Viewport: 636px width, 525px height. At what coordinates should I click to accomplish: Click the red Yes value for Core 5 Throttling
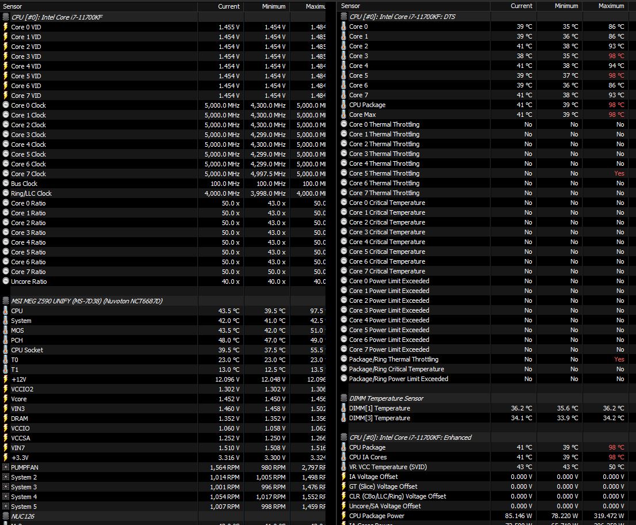pyautogui.click(x=619, y=173)
